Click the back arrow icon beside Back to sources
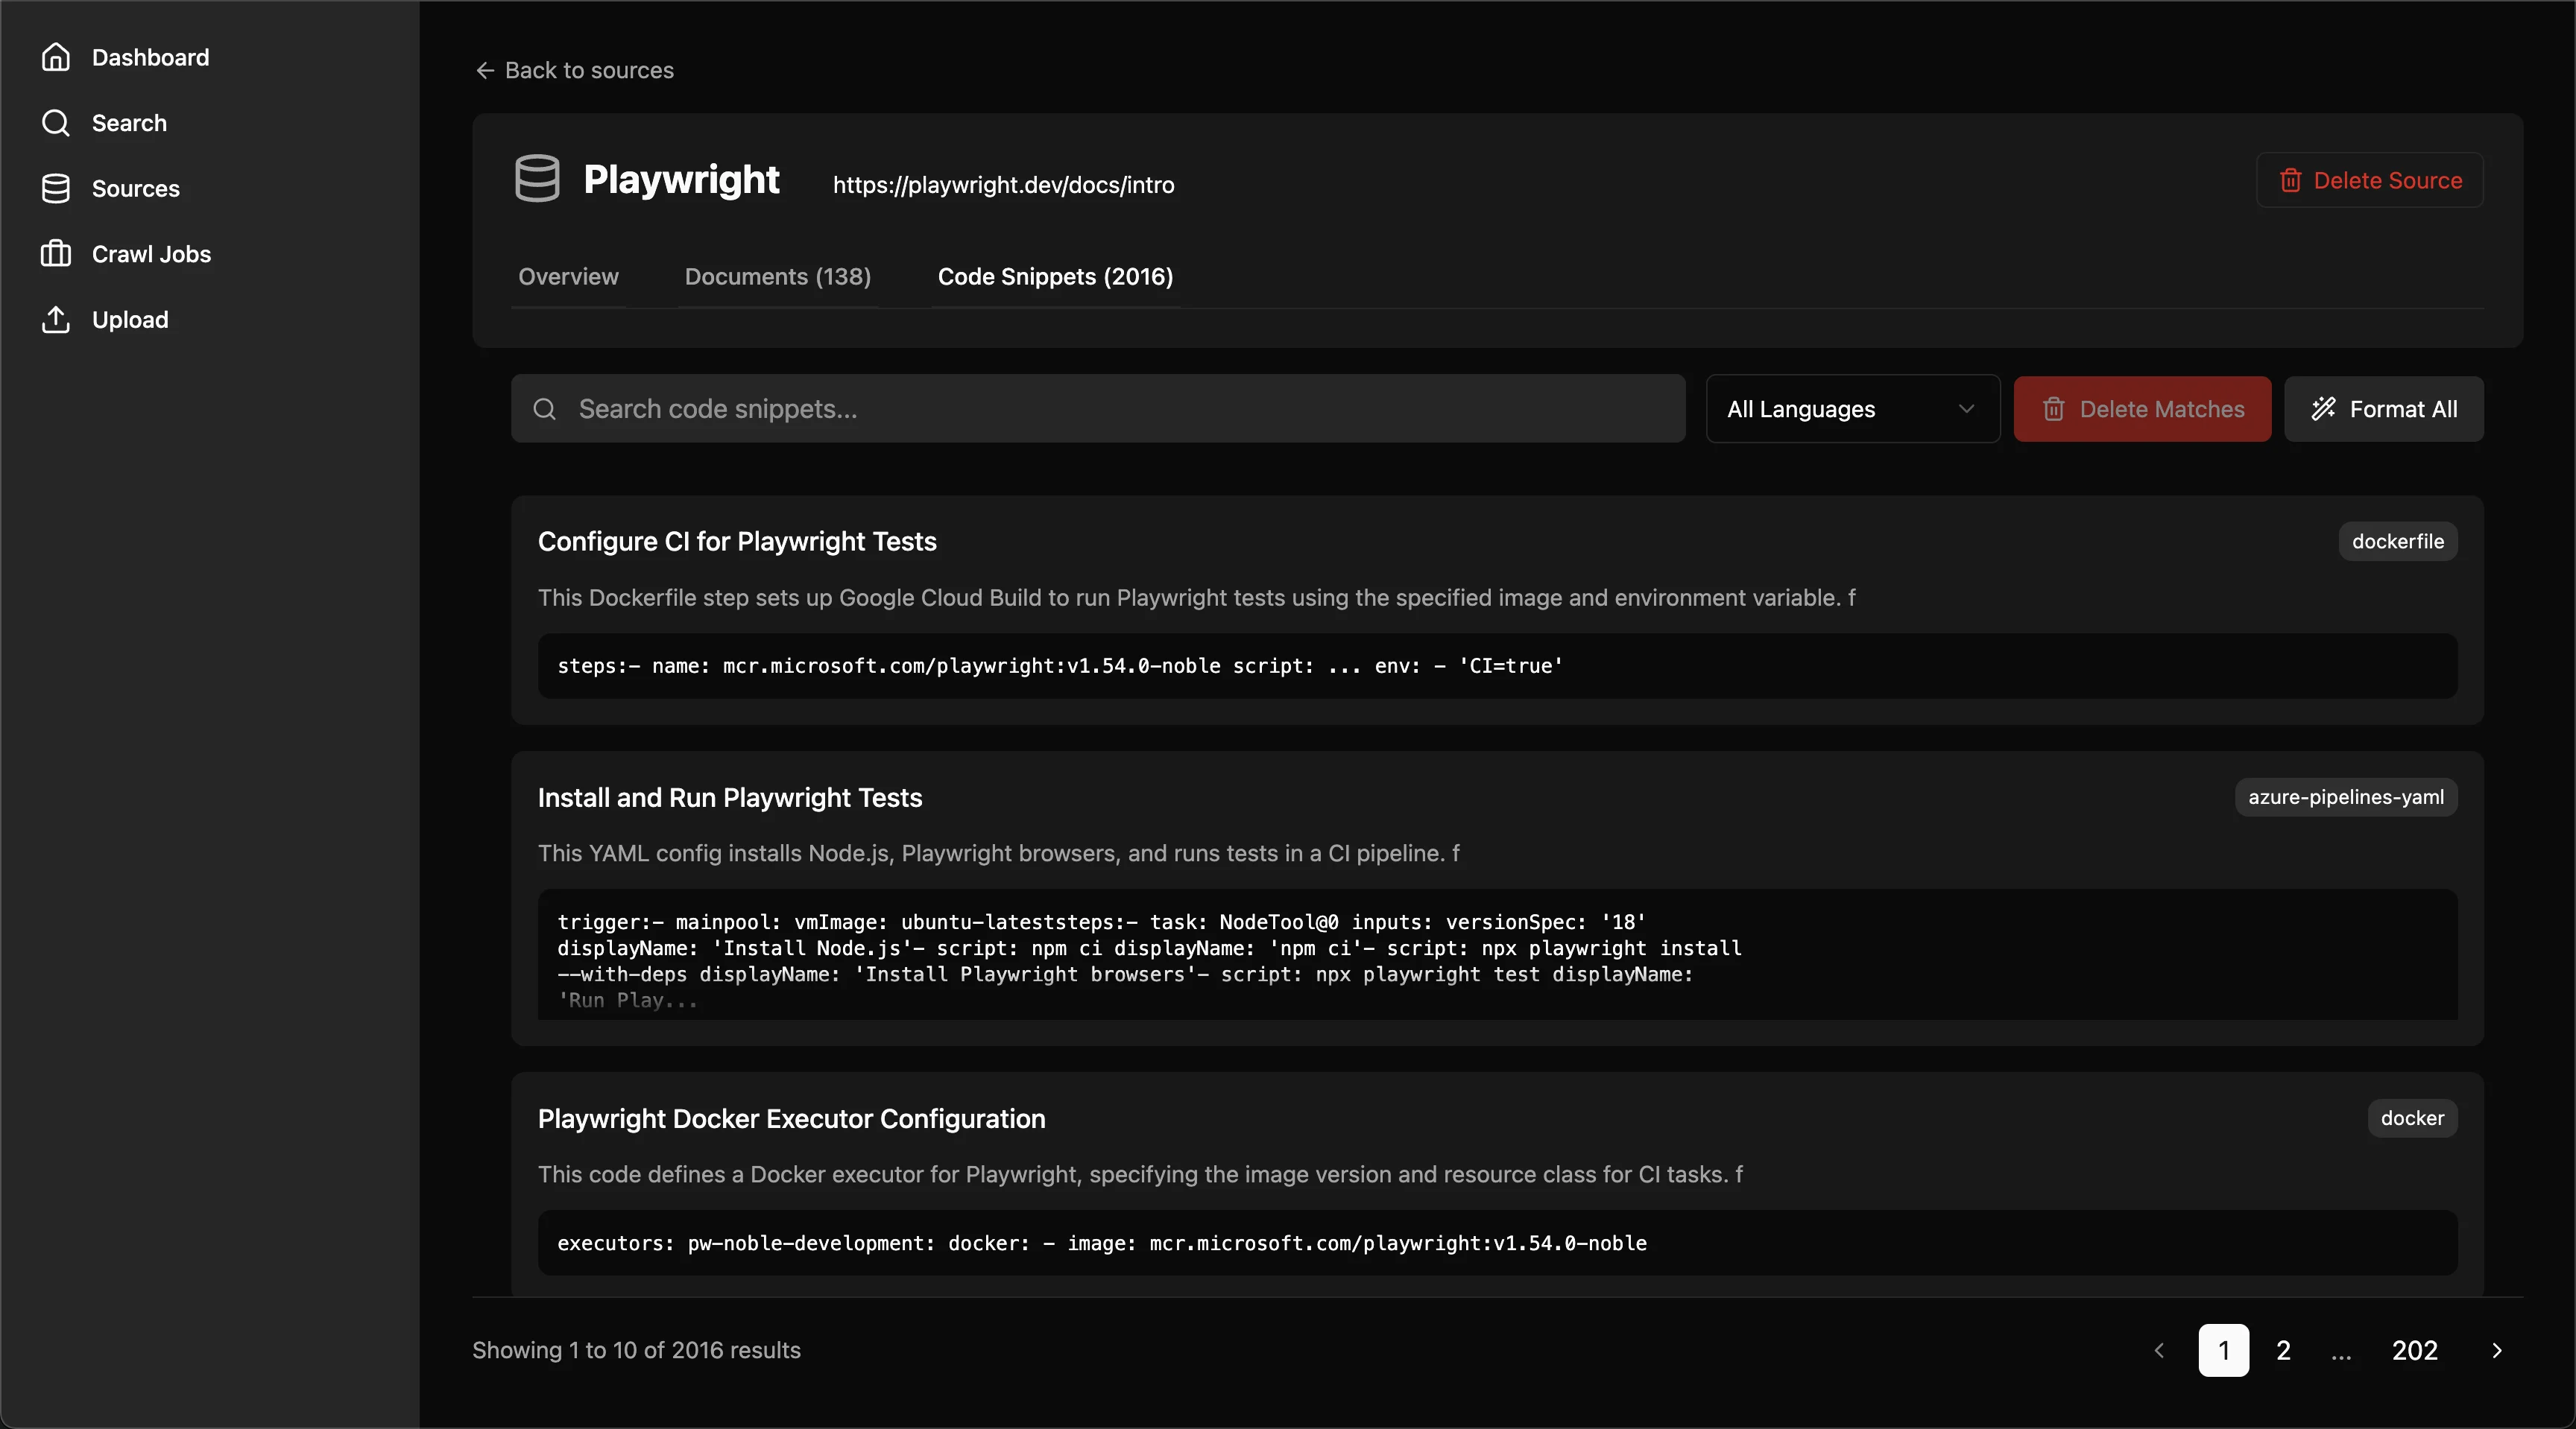2576x1429 pixels. [x=485, y=70]
